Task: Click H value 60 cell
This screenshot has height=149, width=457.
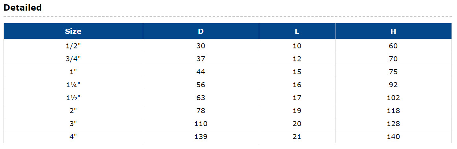Action: pos(393,46)
